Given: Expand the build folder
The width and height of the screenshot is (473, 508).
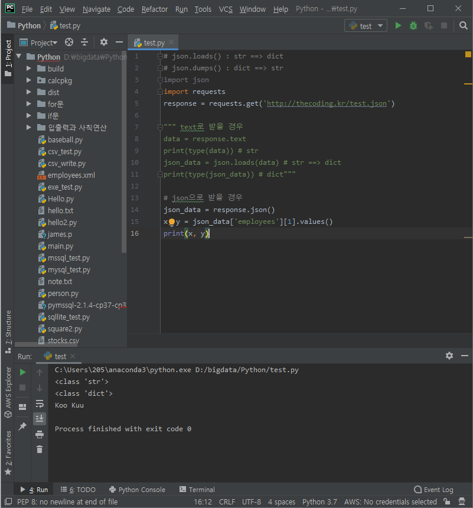Looking at the screenshot, I should point(29,69).
